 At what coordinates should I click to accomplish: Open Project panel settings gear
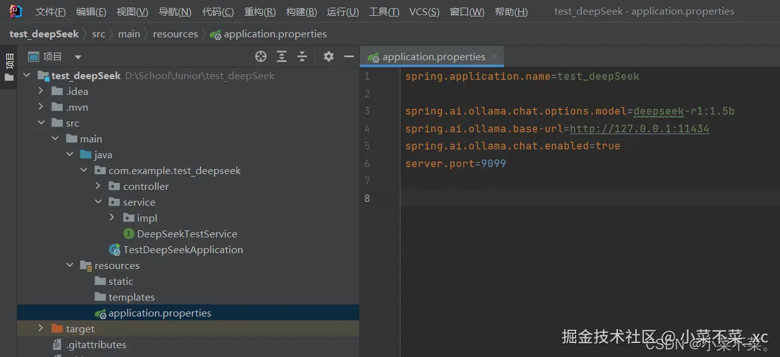click(328, 56)
